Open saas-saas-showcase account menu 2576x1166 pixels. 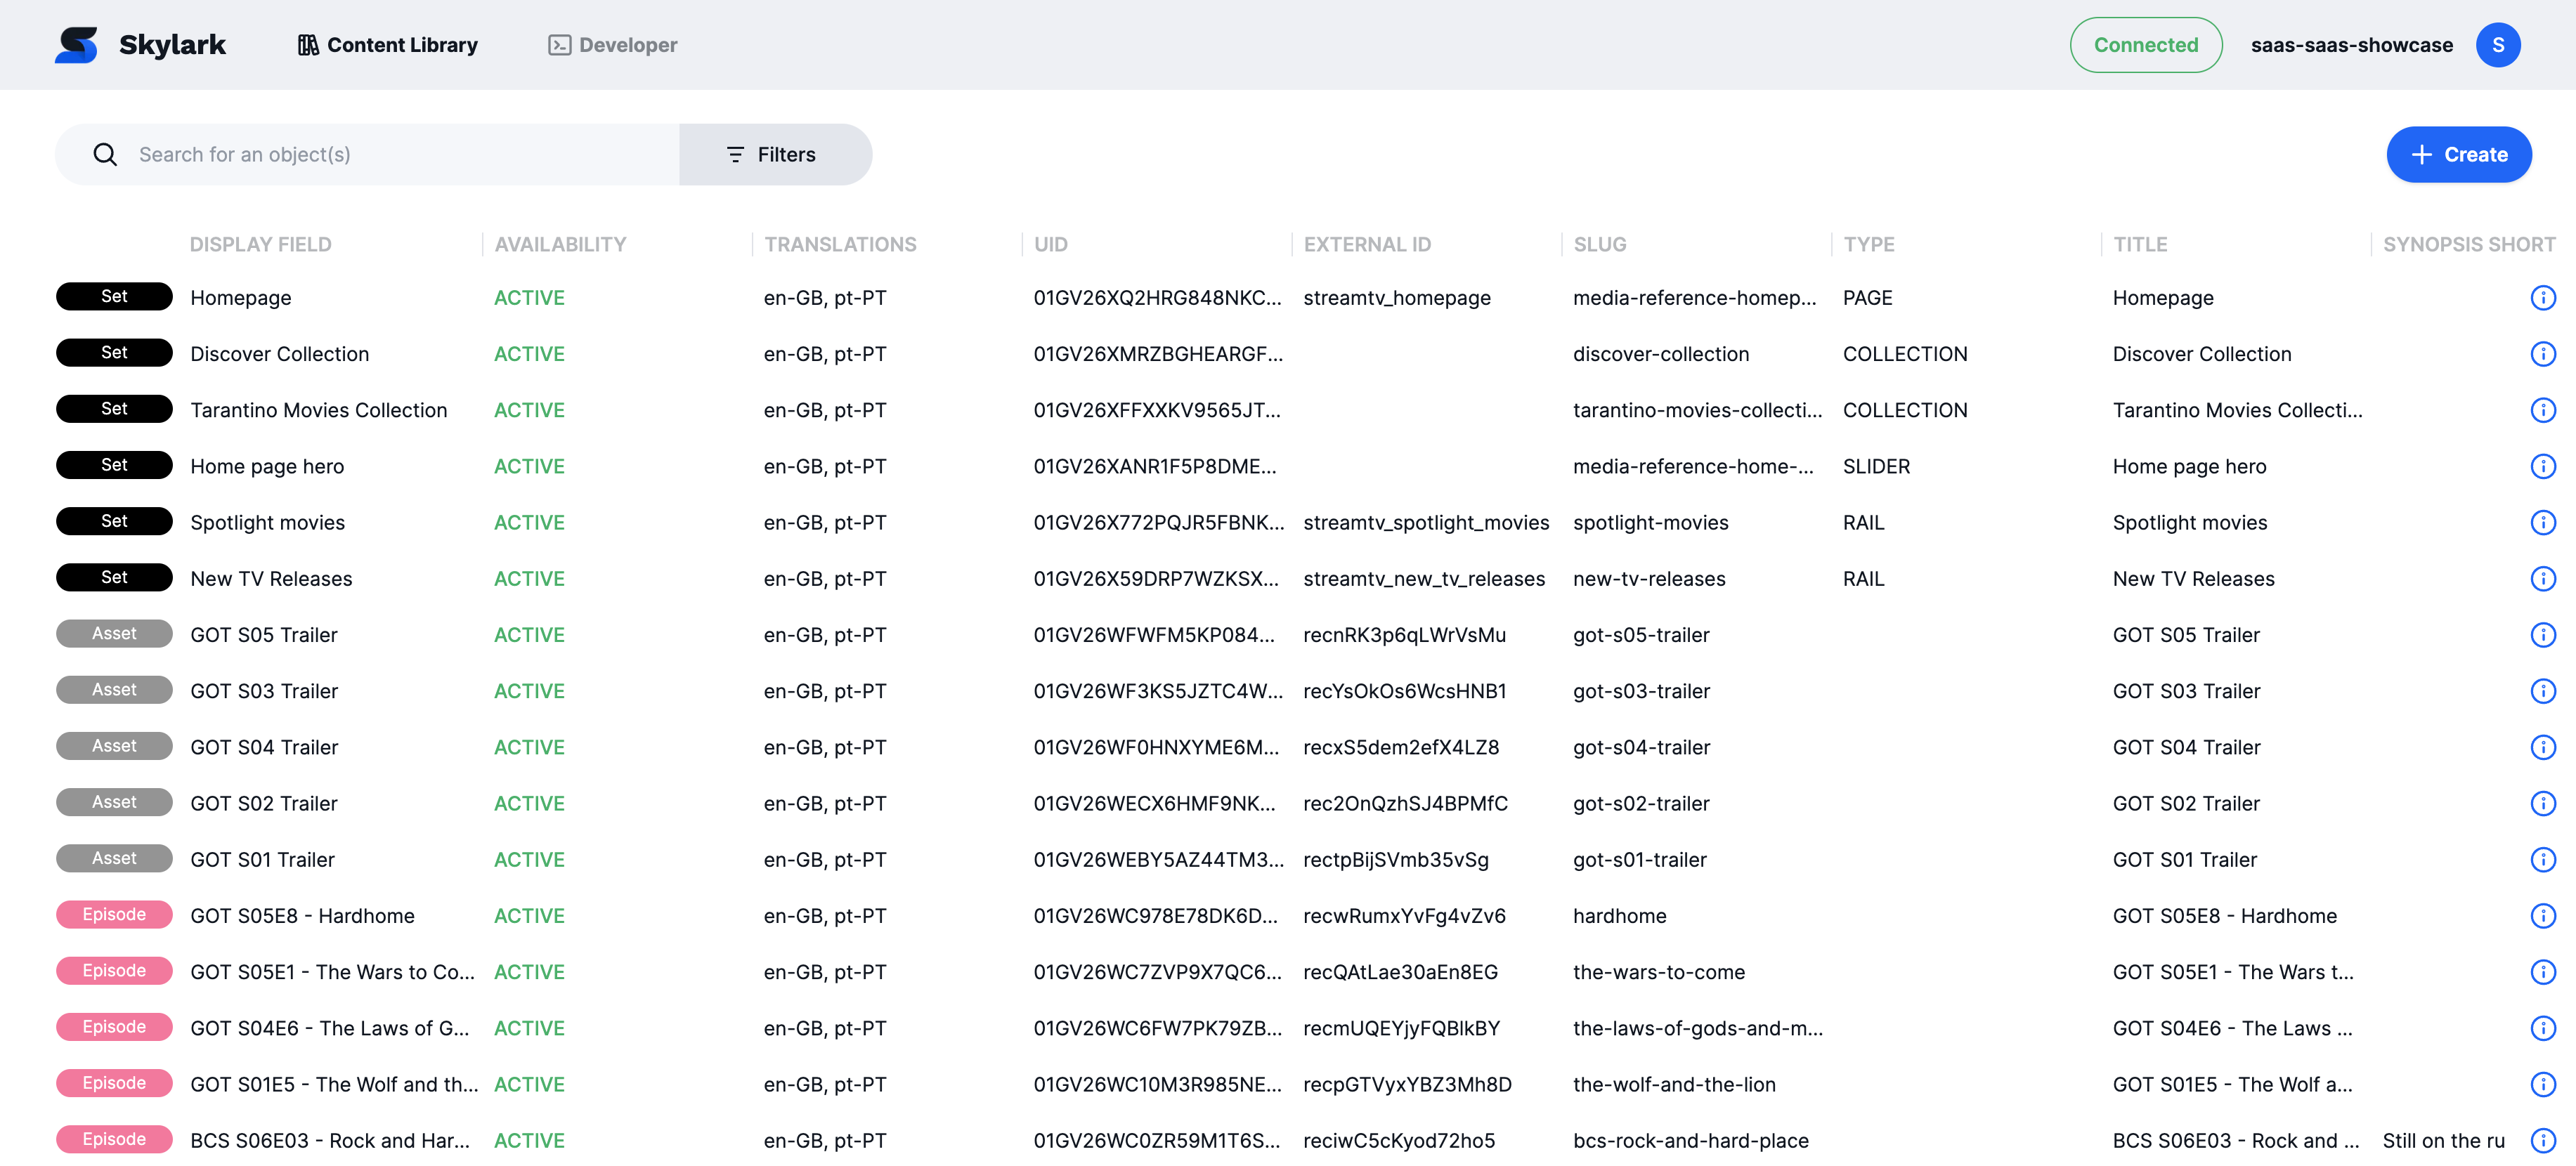click(x=2351, y=45)
